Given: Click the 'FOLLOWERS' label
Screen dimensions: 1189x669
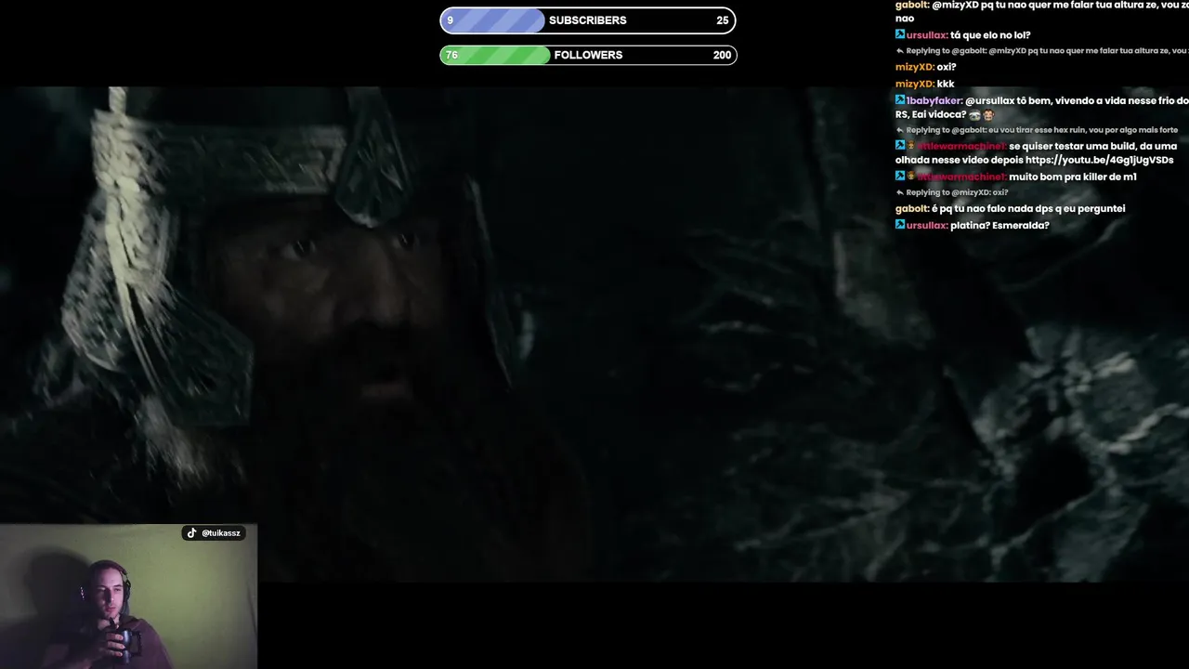Looking at the screenshot, I should [588, 55].
